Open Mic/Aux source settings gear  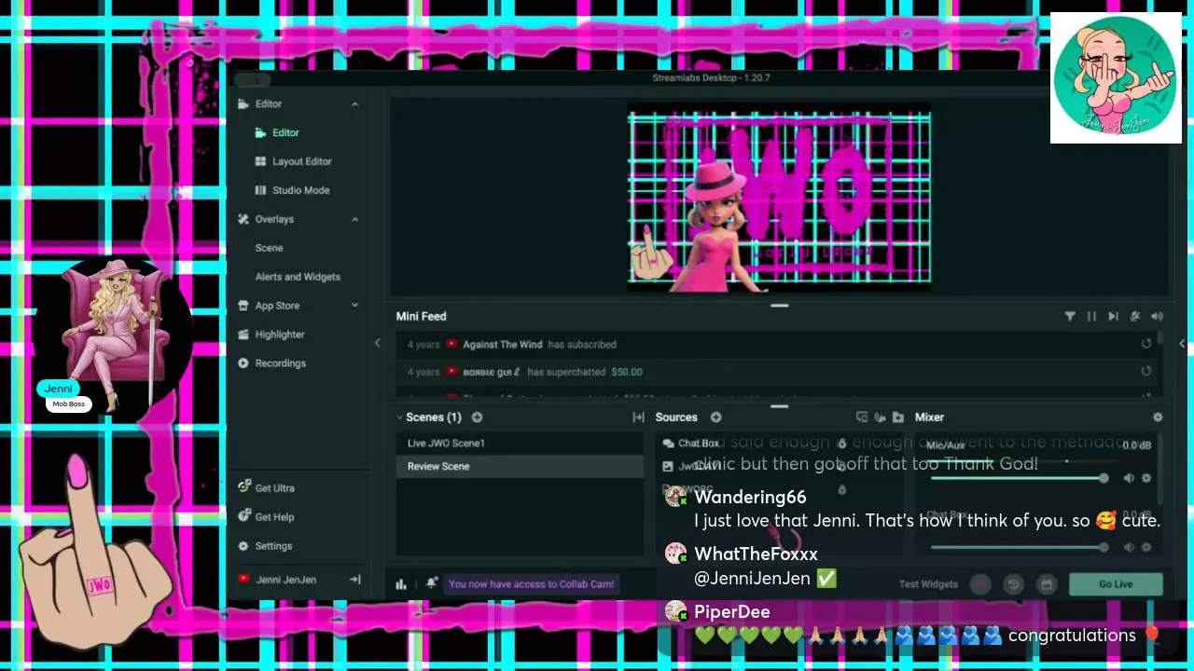coord(1146,479)
